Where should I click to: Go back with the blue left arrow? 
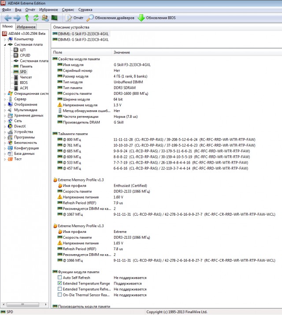8,18
